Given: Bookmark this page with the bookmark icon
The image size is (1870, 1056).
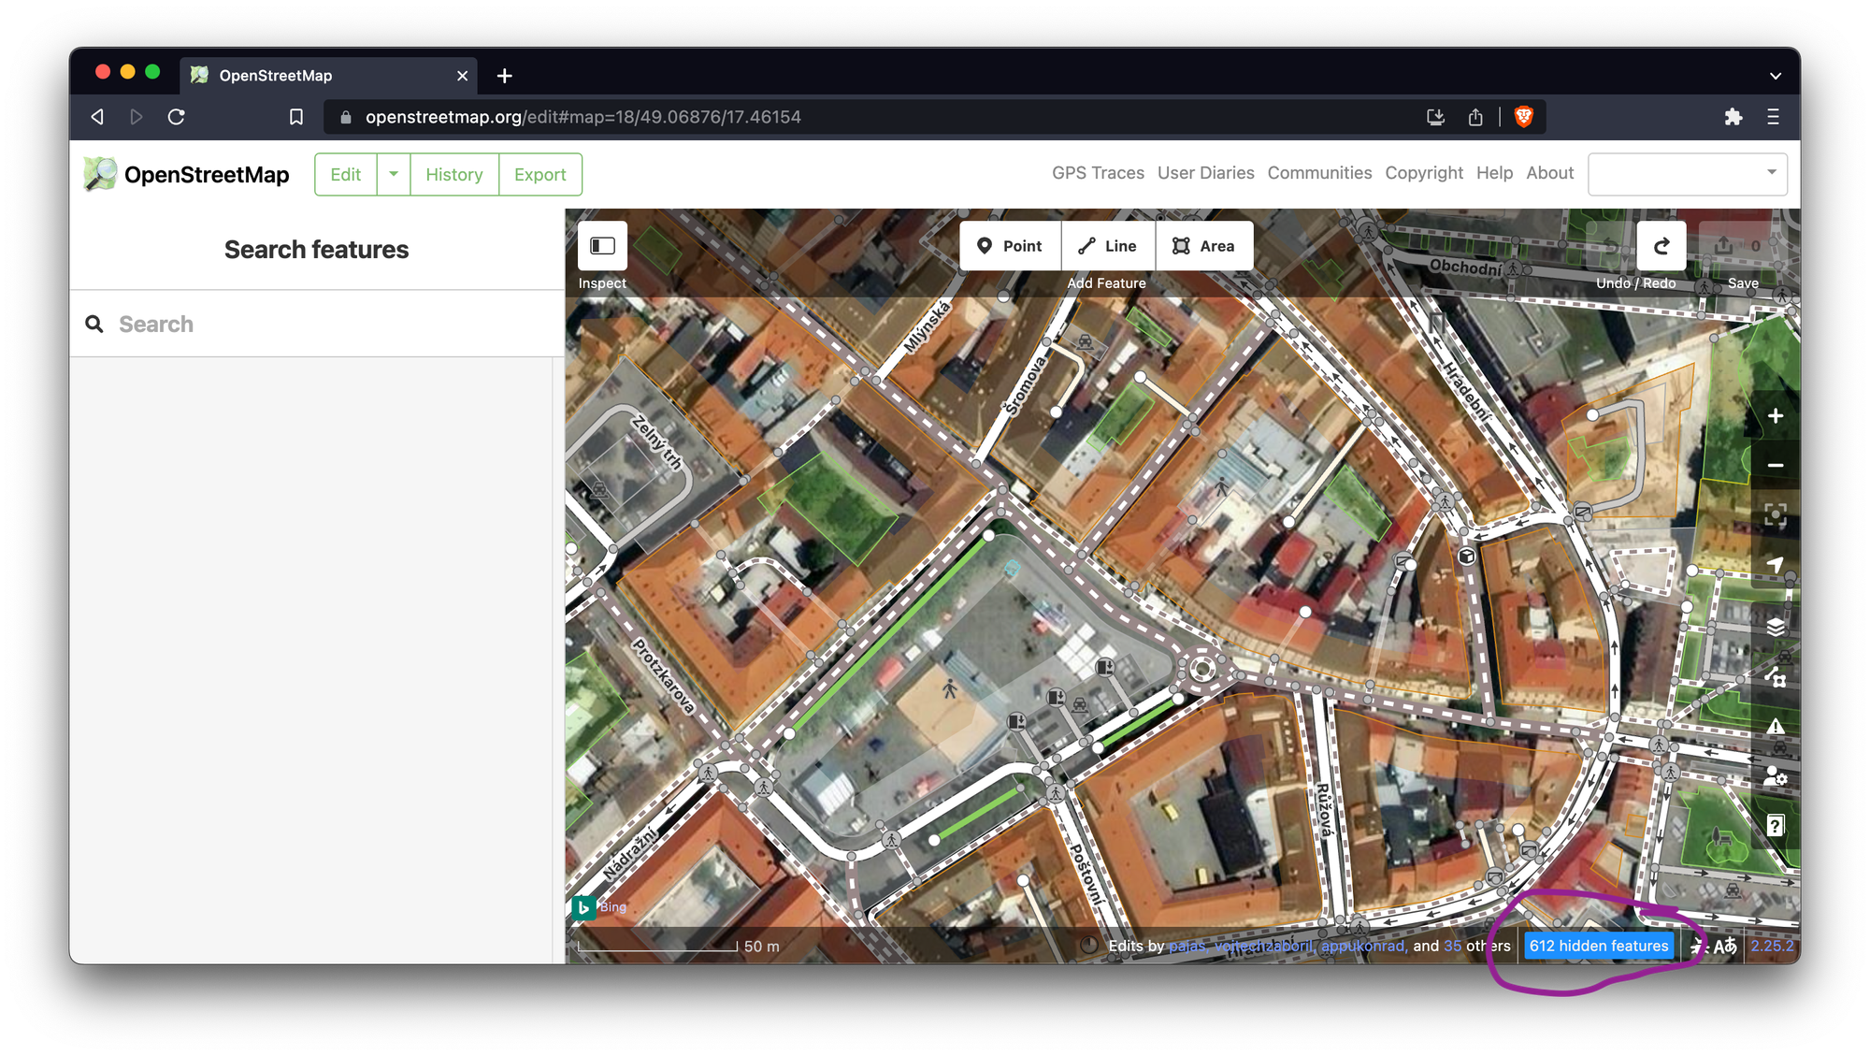Looking at the screenshot, I should click(x=295, y=117).
